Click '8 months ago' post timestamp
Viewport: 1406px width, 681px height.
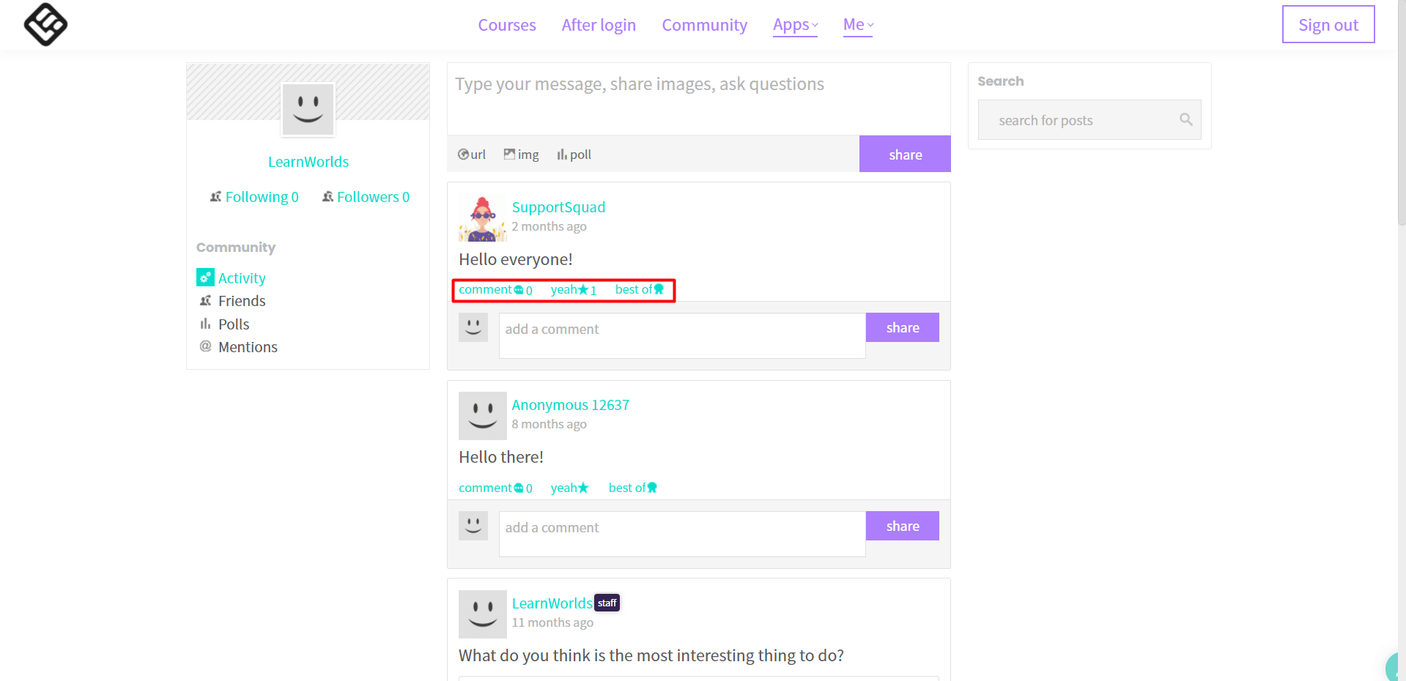[549, 424]
